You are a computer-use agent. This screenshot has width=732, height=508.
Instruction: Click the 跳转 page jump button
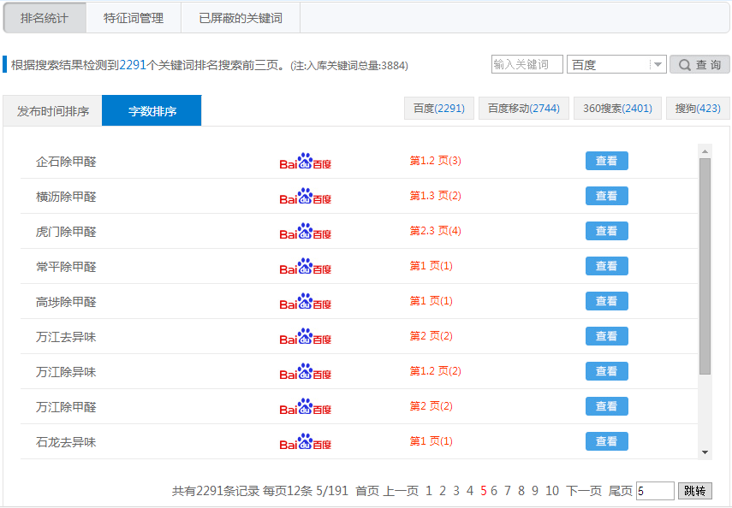(x=694, y=491)
